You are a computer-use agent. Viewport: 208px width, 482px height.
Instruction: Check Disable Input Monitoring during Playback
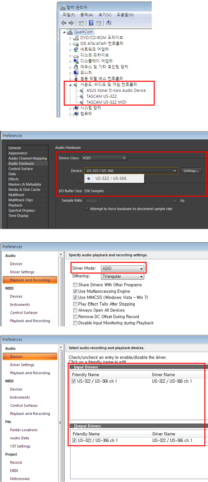click(x=75, y=323)
